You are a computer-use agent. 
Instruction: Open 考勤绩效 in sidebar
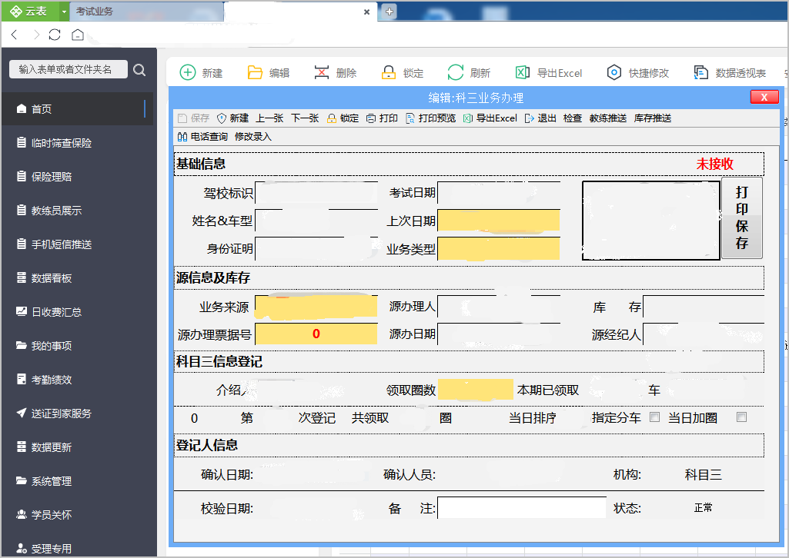78,379
